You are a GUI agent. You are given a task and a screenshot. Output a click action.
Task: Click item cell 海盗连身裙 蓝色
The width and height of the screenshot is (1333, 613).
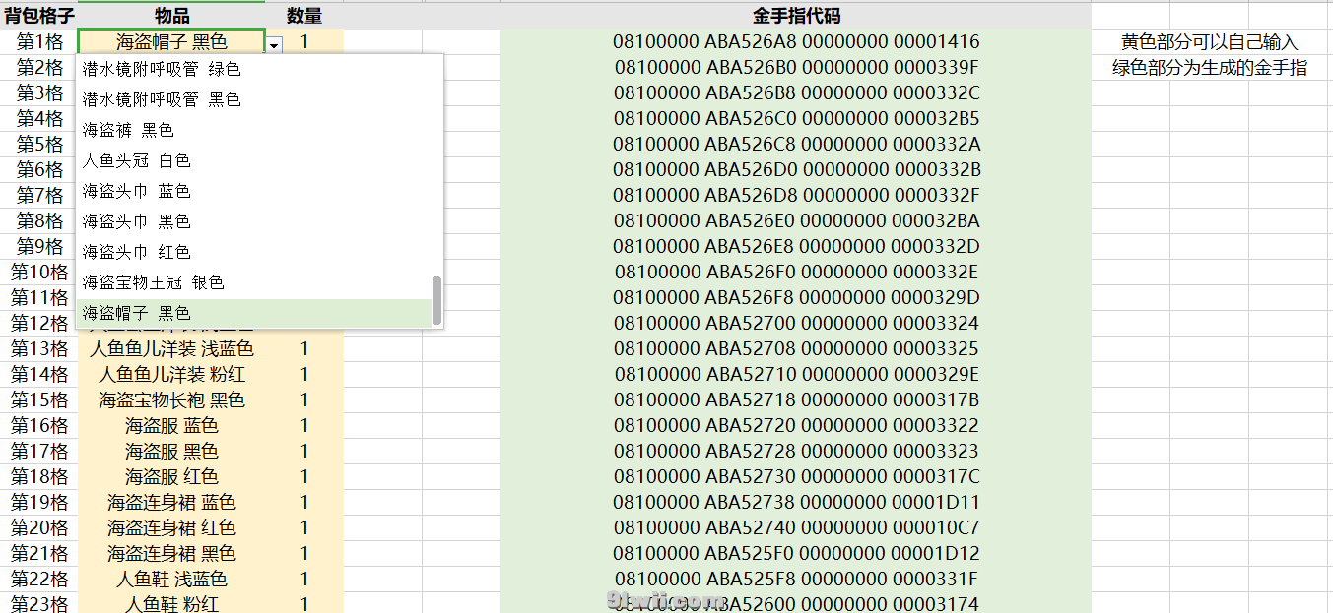(171, 502)
